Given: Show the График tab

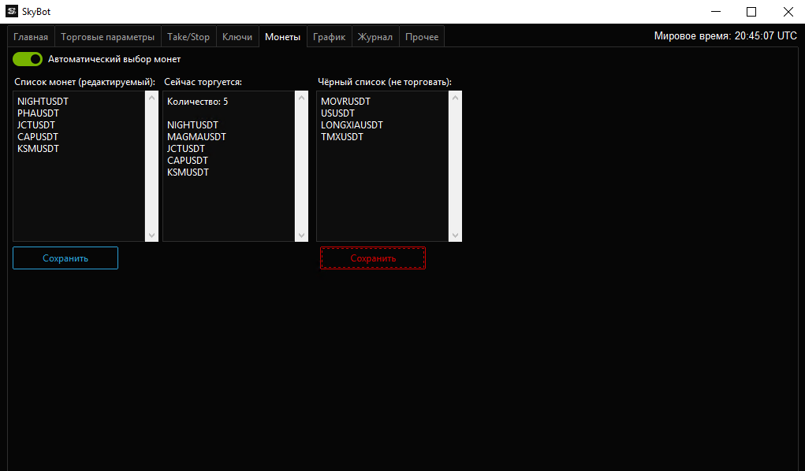Looking at the screenshot, I should point(329,37).
